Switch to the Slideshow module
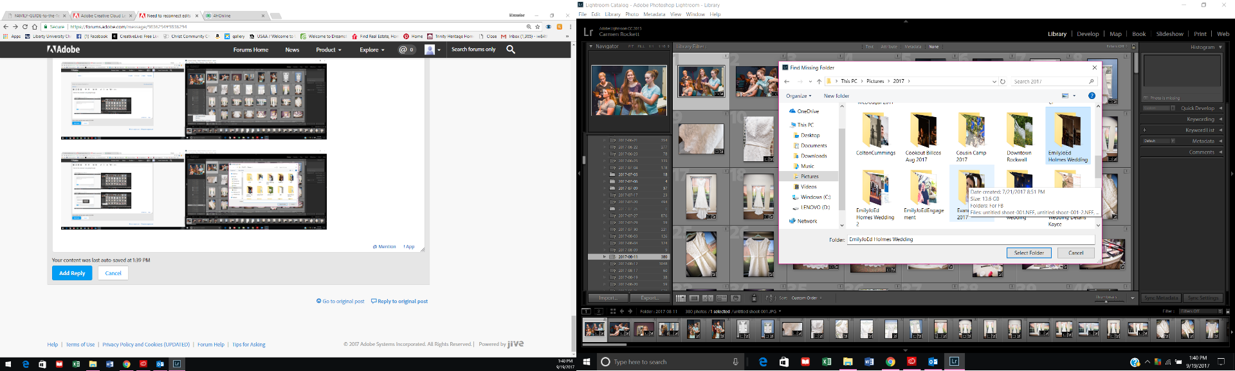 click(1169, 34)
